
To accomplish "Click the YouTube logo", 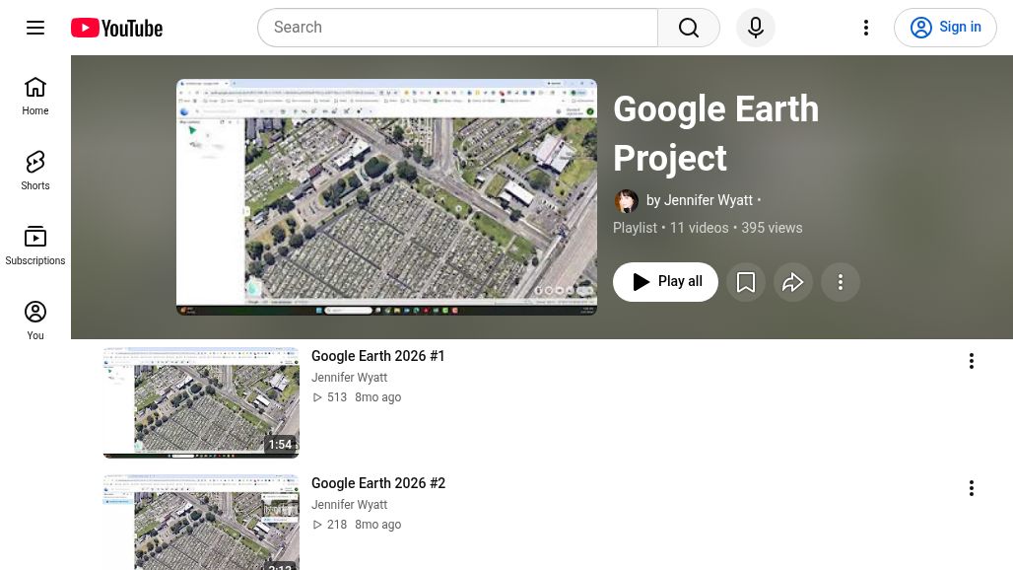I will click(117, 28).
